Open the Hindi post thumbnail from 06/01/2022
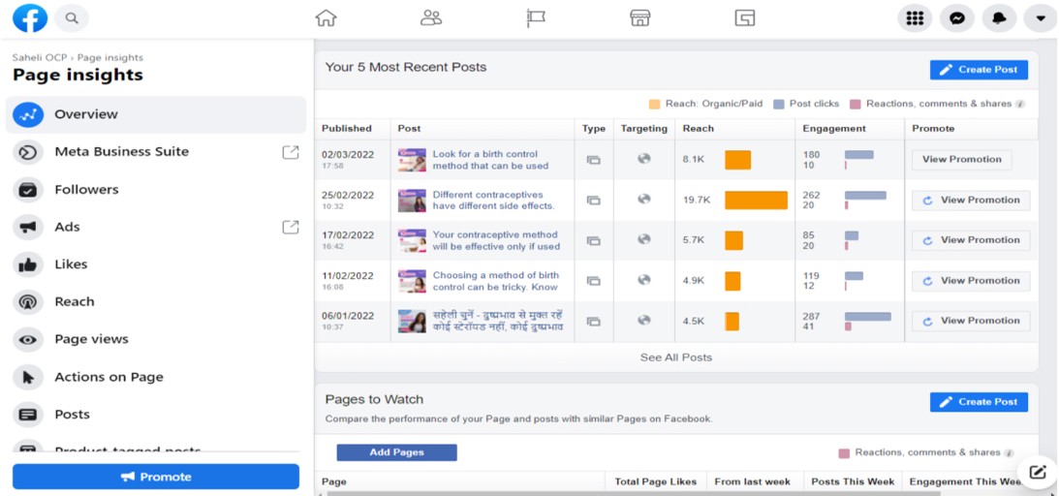 tap(412, 321)
